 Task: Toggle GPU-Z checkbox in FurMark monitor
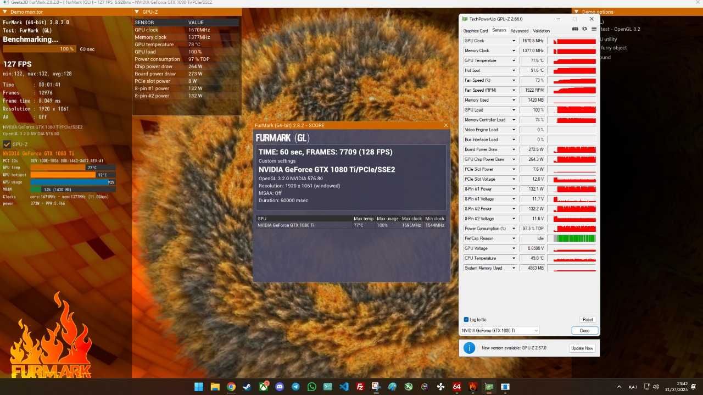click(x=7, y=144)
